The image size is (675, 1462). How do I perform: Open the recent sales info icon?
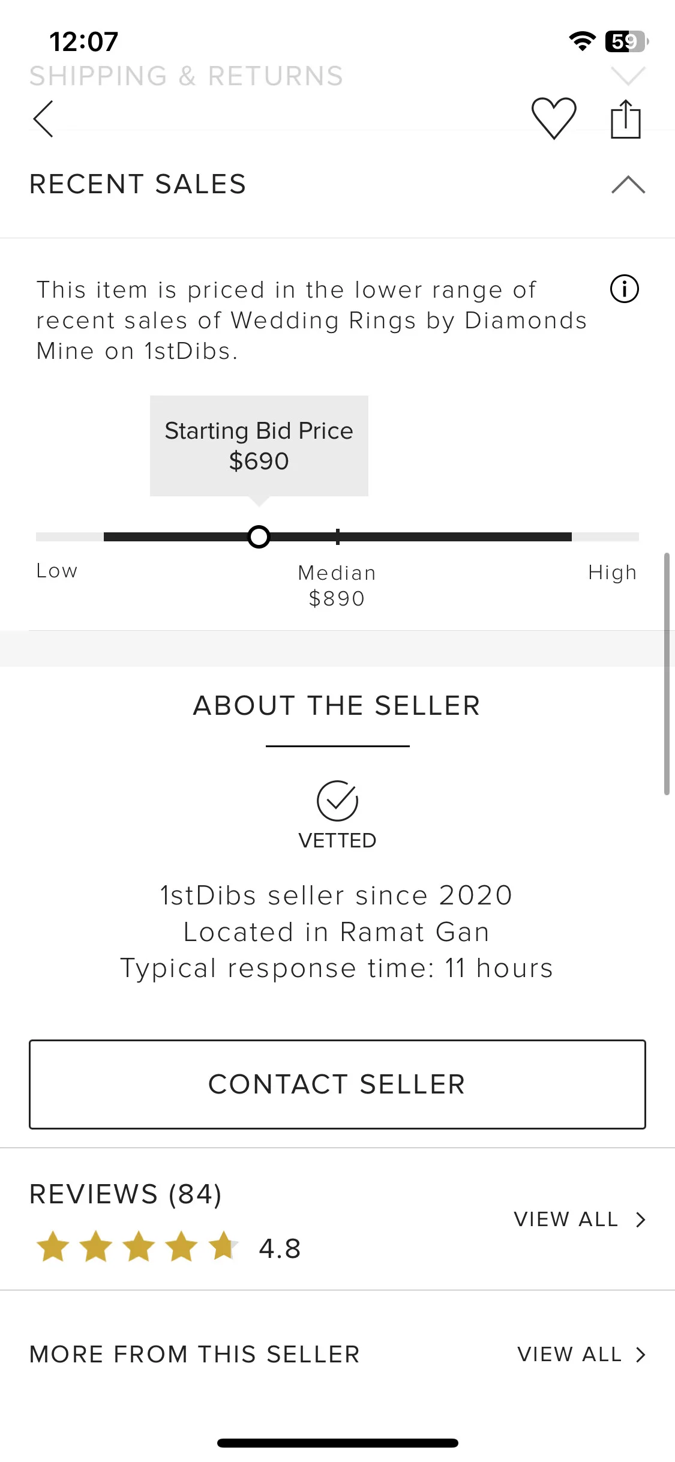point(625,289)
